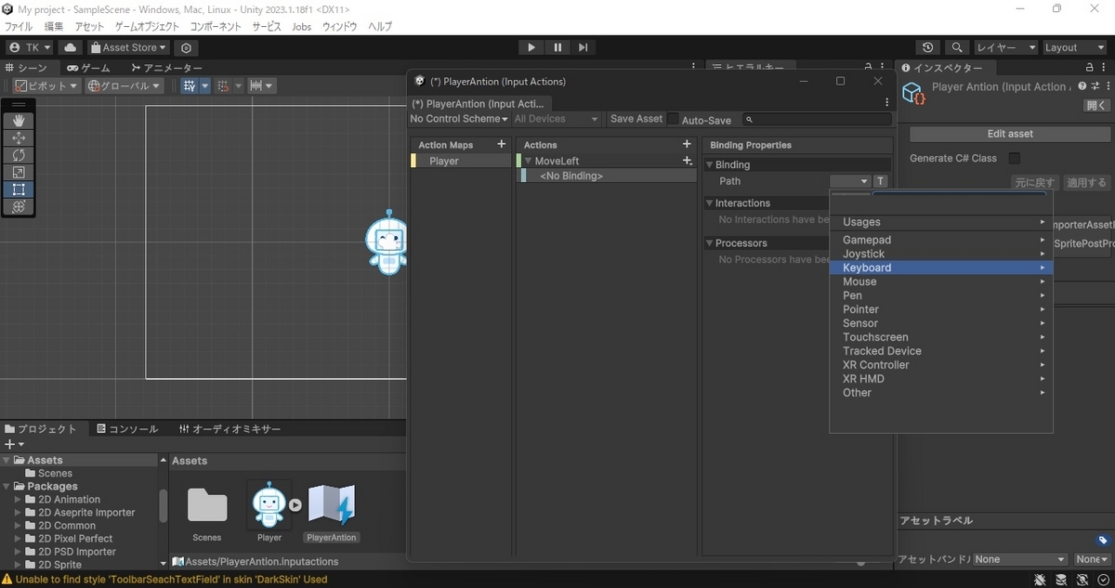This screenshot has height=588, width=1115.
Task: Click the Play button
Action: [531, 47]
